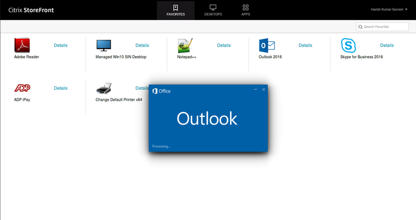The height and width of the screenshot is (220, 416).
Task: Click the Office logo in the splash window
Action: click(x=161, y=91)
